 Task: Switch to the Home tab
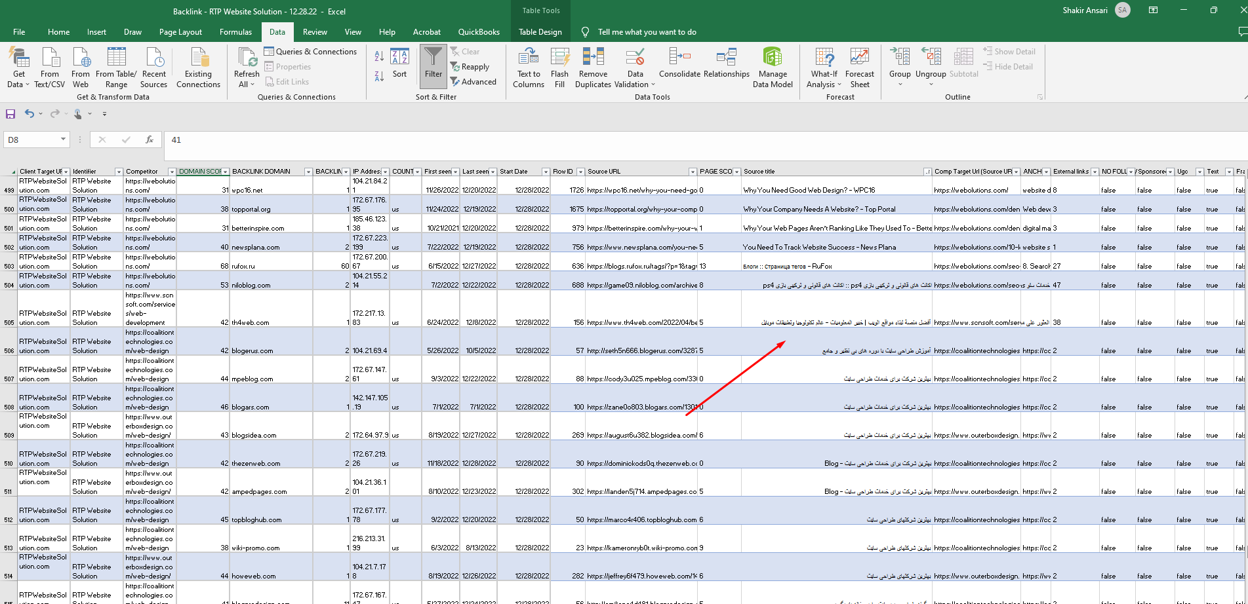[58, 31]
